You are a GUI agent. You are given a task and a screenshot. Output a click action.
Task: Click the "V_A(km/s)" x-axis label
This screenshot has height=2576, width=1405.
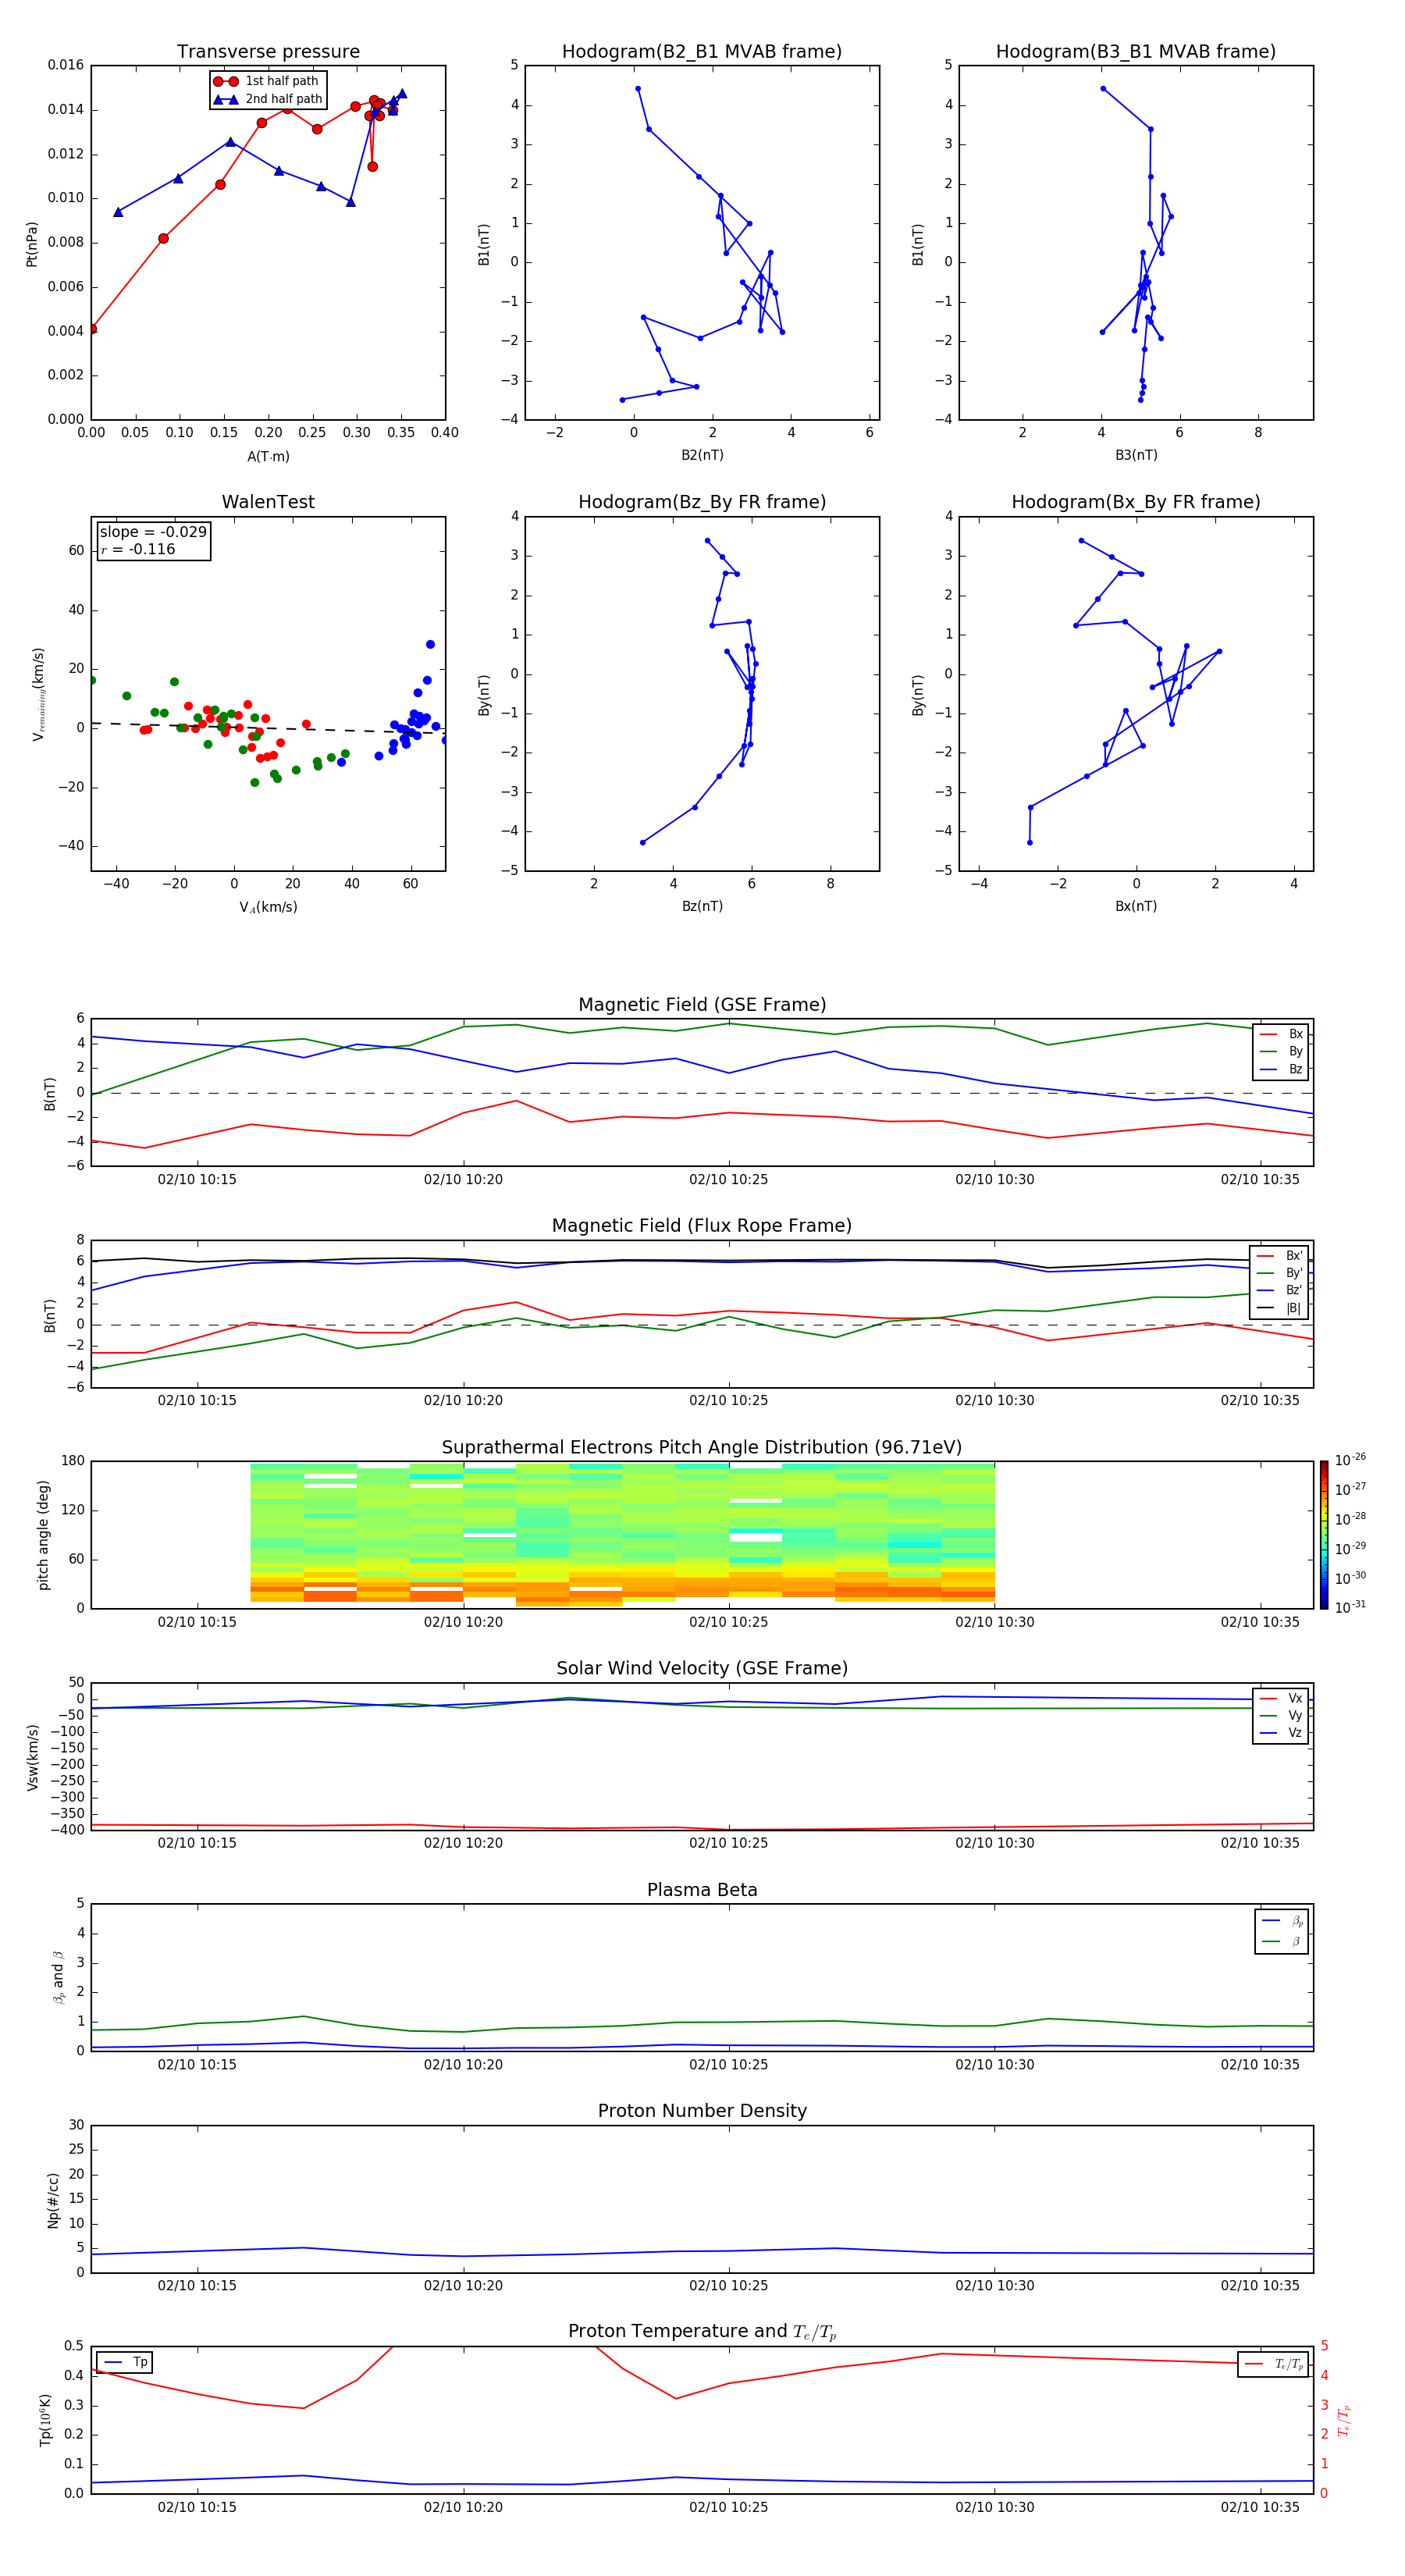(x=268, y=907)
